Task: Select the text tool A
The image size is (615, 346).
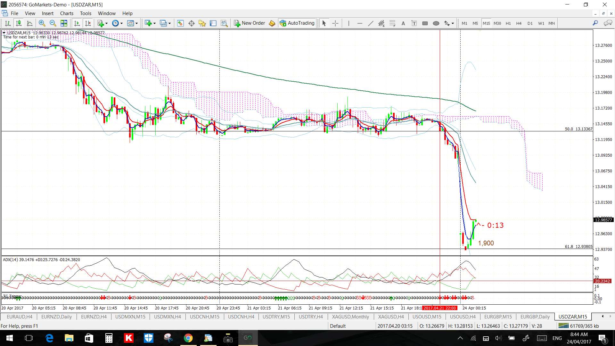Action: [x=403, y=23]
